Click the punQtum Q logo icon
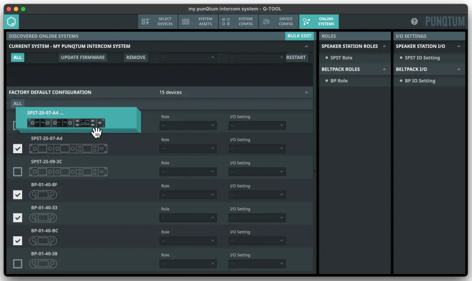472x281 pixels. pyautogui.click(x=11, y=22)
